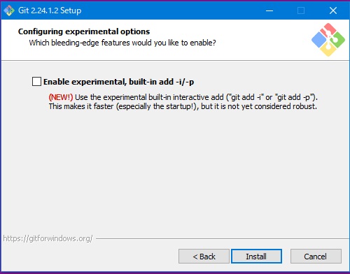Viewport: 350px width, 274px height.
Task: Start the installation with the Install button
Action: coord(256,257)
